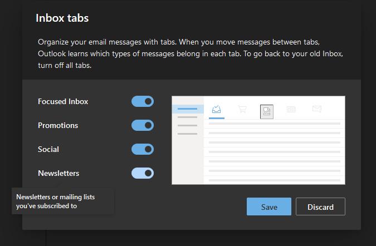
Task: Discard the inbox tab changes
Action: 320,206
